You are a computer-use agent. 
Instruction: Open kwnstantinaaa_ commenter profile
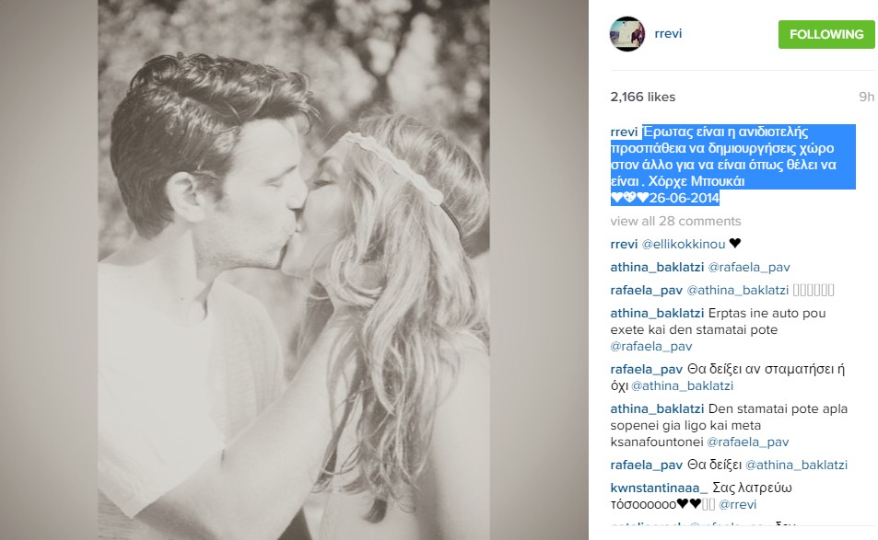click(659, 488)
